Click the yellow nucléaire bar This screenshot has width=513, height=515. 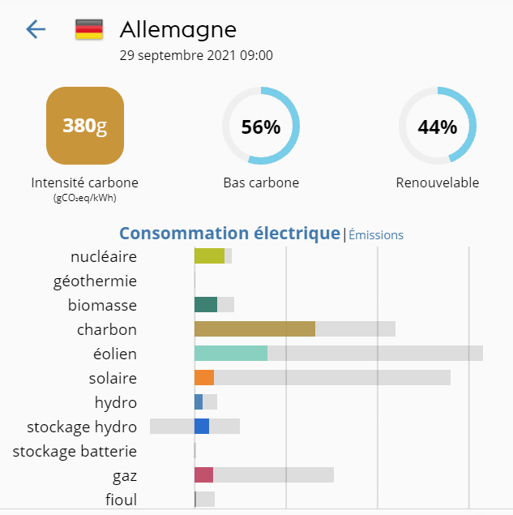coord(209,256)
